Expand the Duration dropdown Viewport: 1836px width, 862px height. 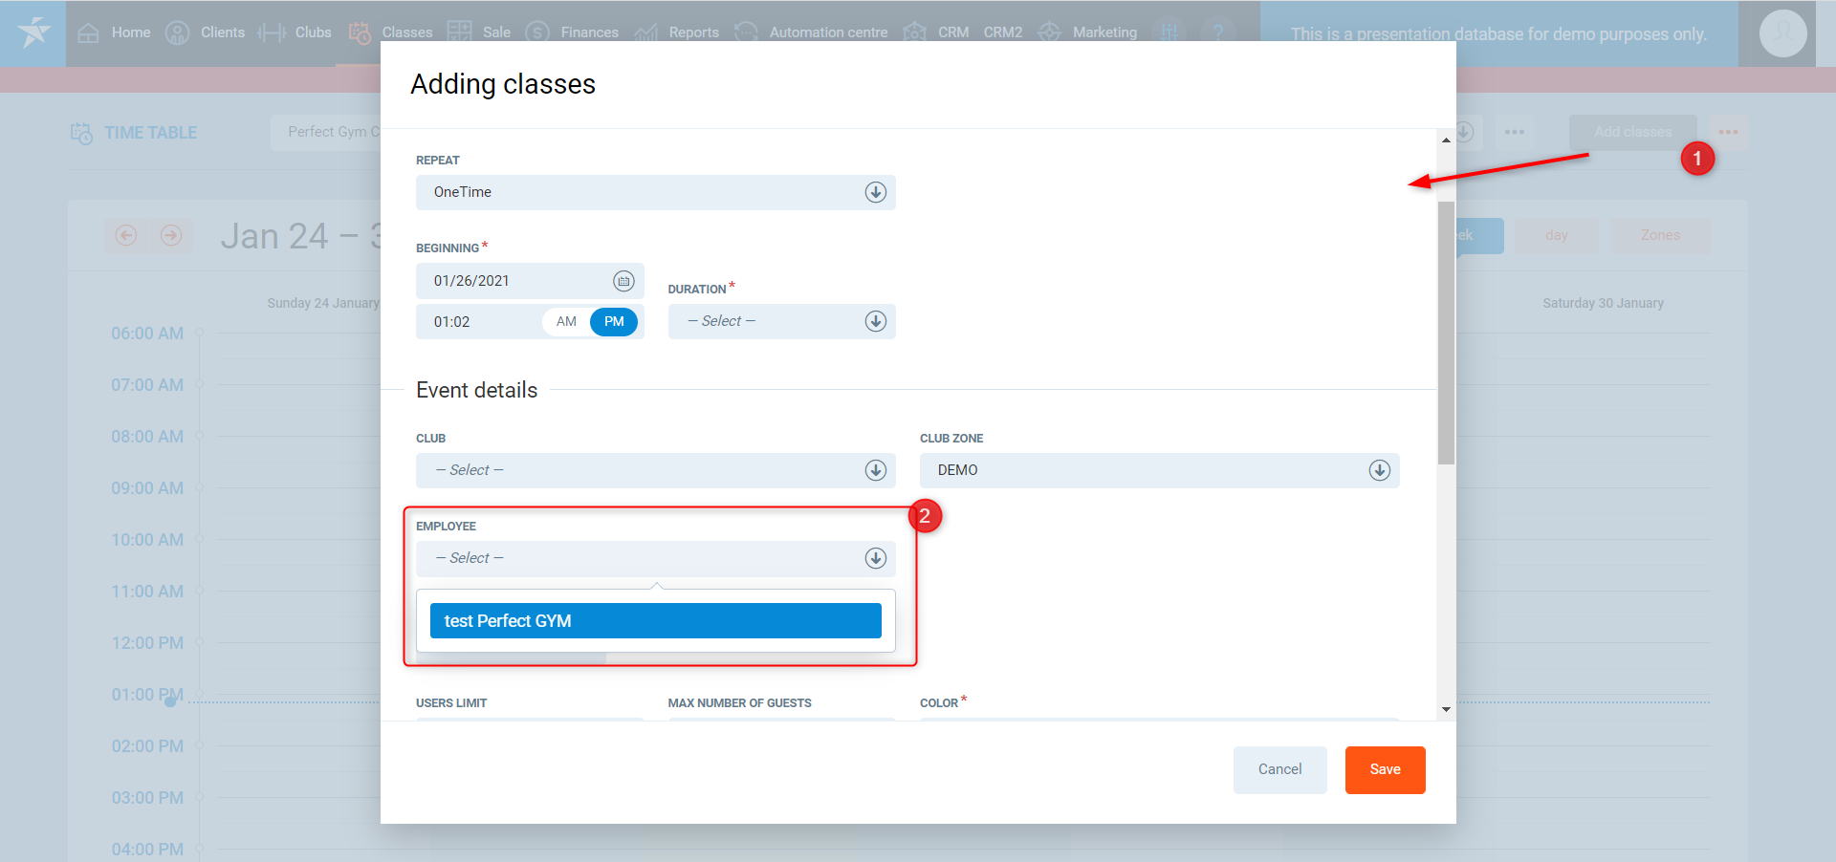(x=781, y=322)
